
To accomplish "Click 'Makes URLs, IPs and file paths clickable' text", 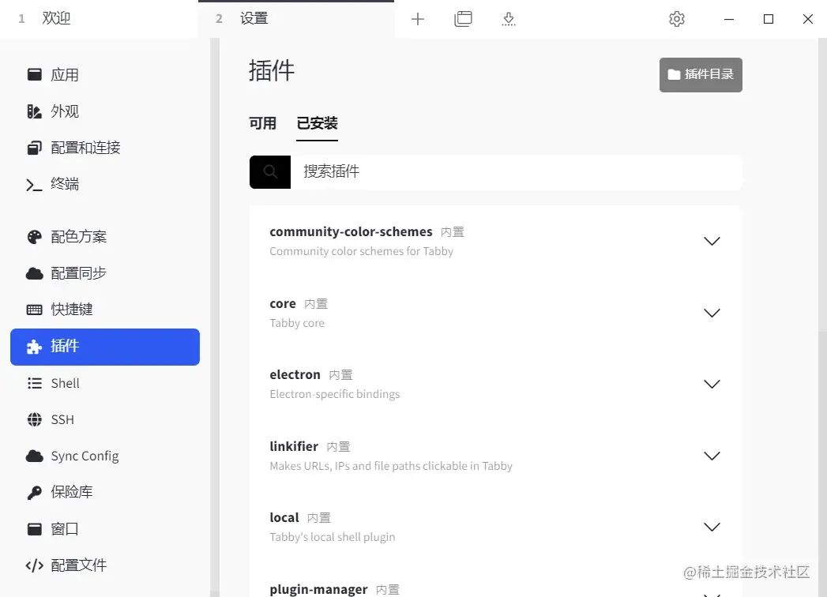I will click(x=391, y=466).
